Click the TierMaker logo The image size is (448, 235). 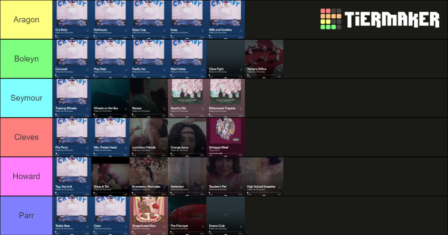[380, 19]
